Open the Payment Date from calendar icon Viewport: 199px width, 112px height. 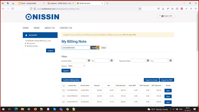click(148, 61)
